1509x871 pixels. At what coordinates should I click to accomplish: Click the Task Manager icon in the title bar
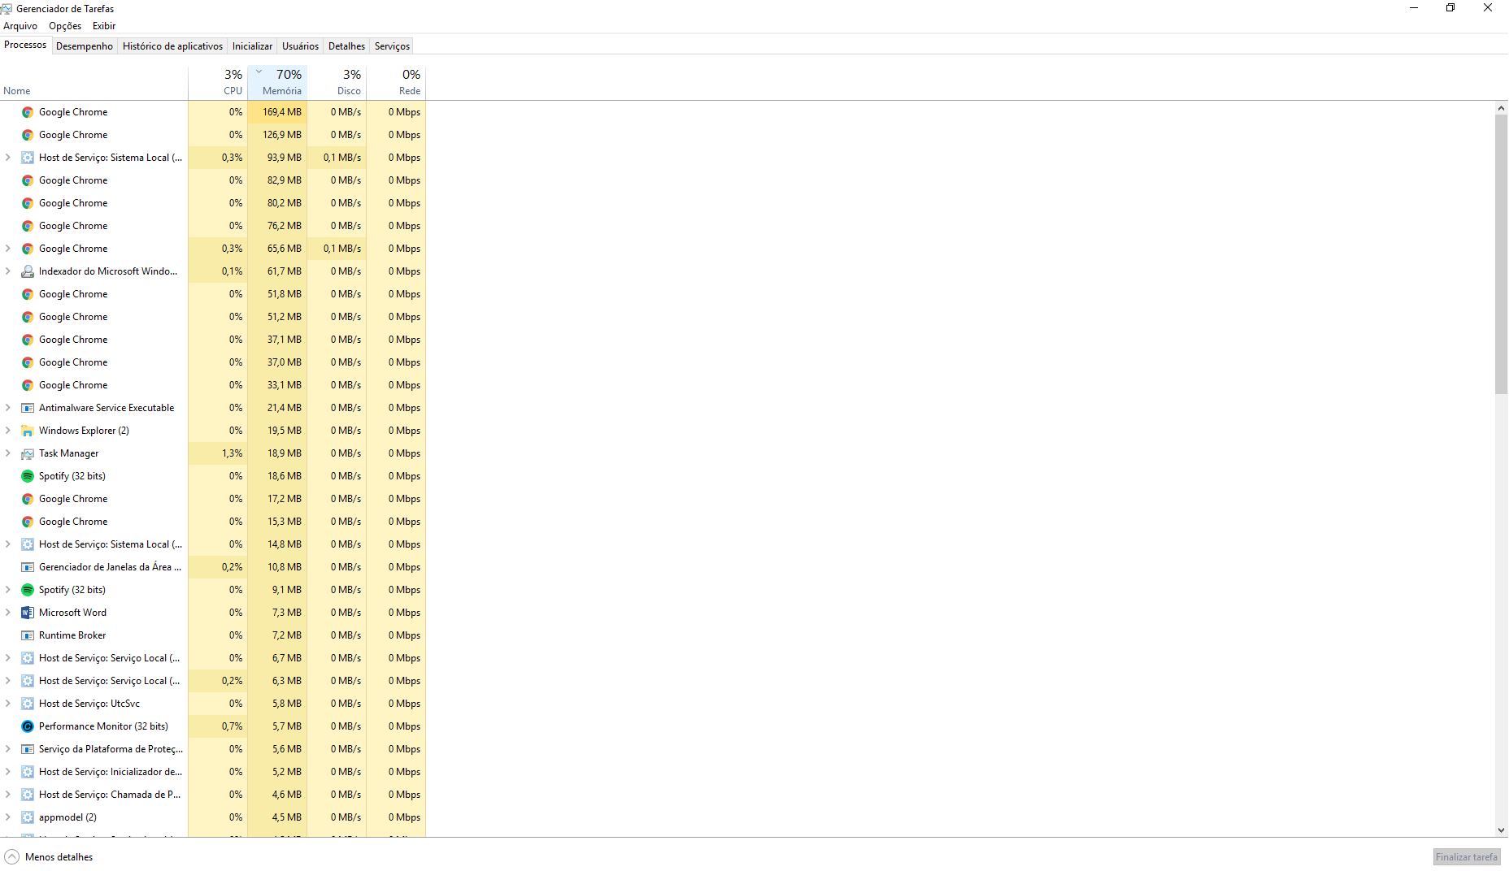(x=7, y=9)
